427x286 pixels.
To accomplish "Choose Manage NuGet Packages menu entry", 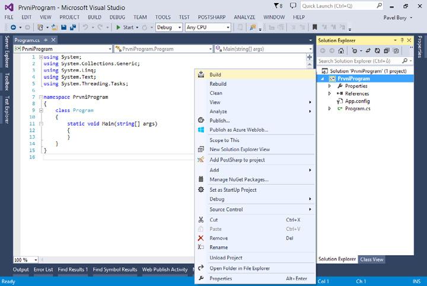I will pos(239,179).
